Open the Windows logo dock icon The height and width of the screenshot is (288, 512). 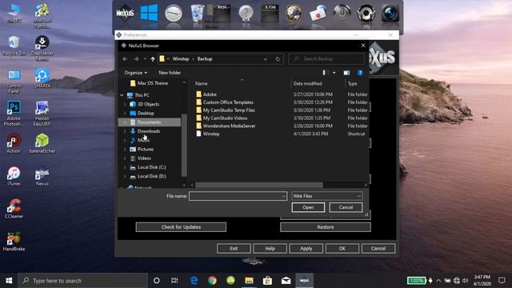[x=150, y=13]
